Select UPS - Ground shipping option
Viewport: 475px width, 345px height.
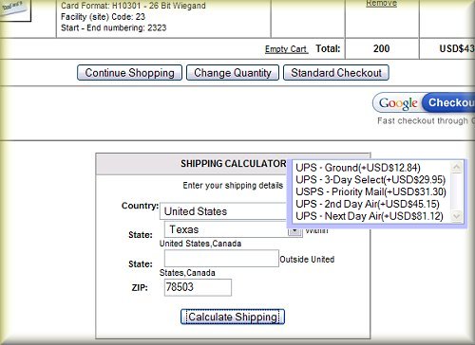tap(358, 168)
